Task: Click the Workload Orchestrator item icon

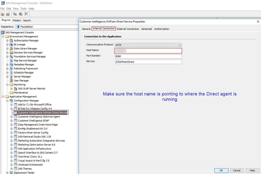Action: pyautogui.click(x=16, y=165)
